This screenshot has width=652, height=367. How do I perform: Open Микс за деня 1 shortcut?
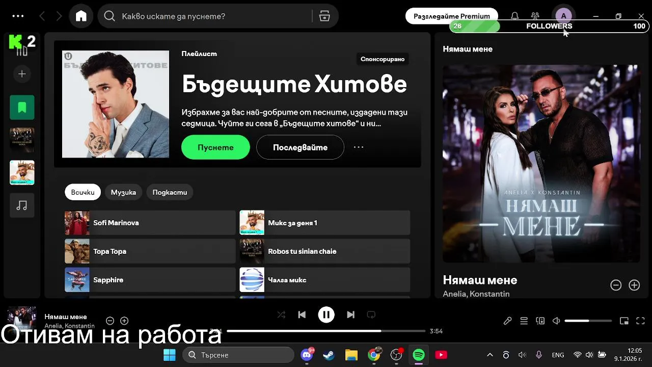click(325, 223)
